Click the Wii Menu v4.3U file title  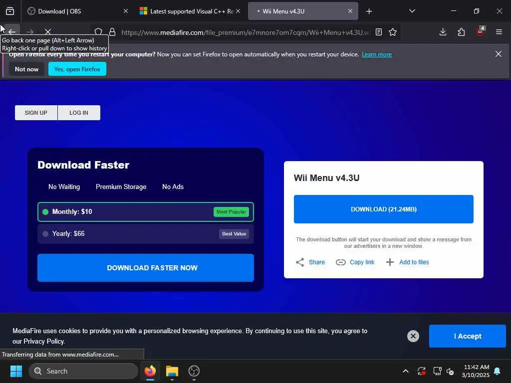(326, 178)
